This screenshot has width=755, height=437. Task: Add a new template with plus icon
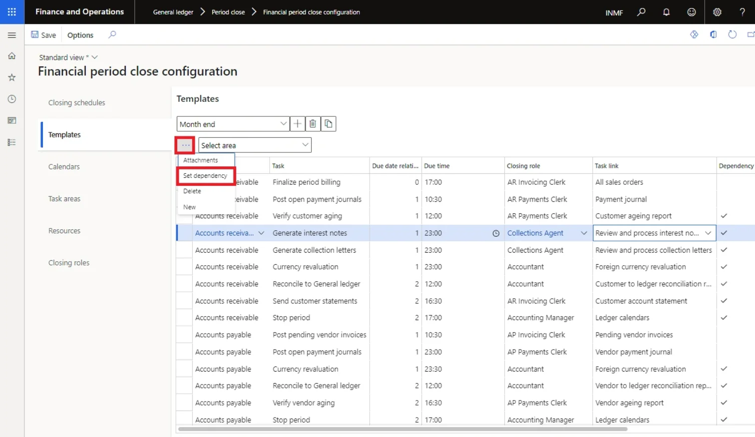(297, 124)
